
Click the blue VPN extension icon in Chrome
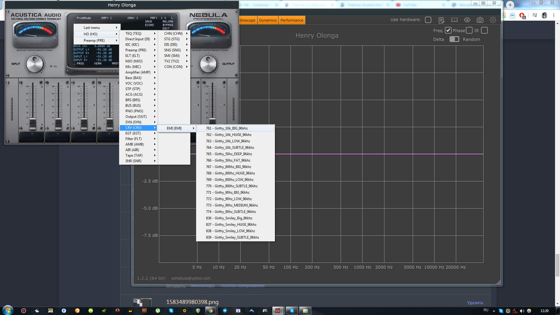(512, 15)
